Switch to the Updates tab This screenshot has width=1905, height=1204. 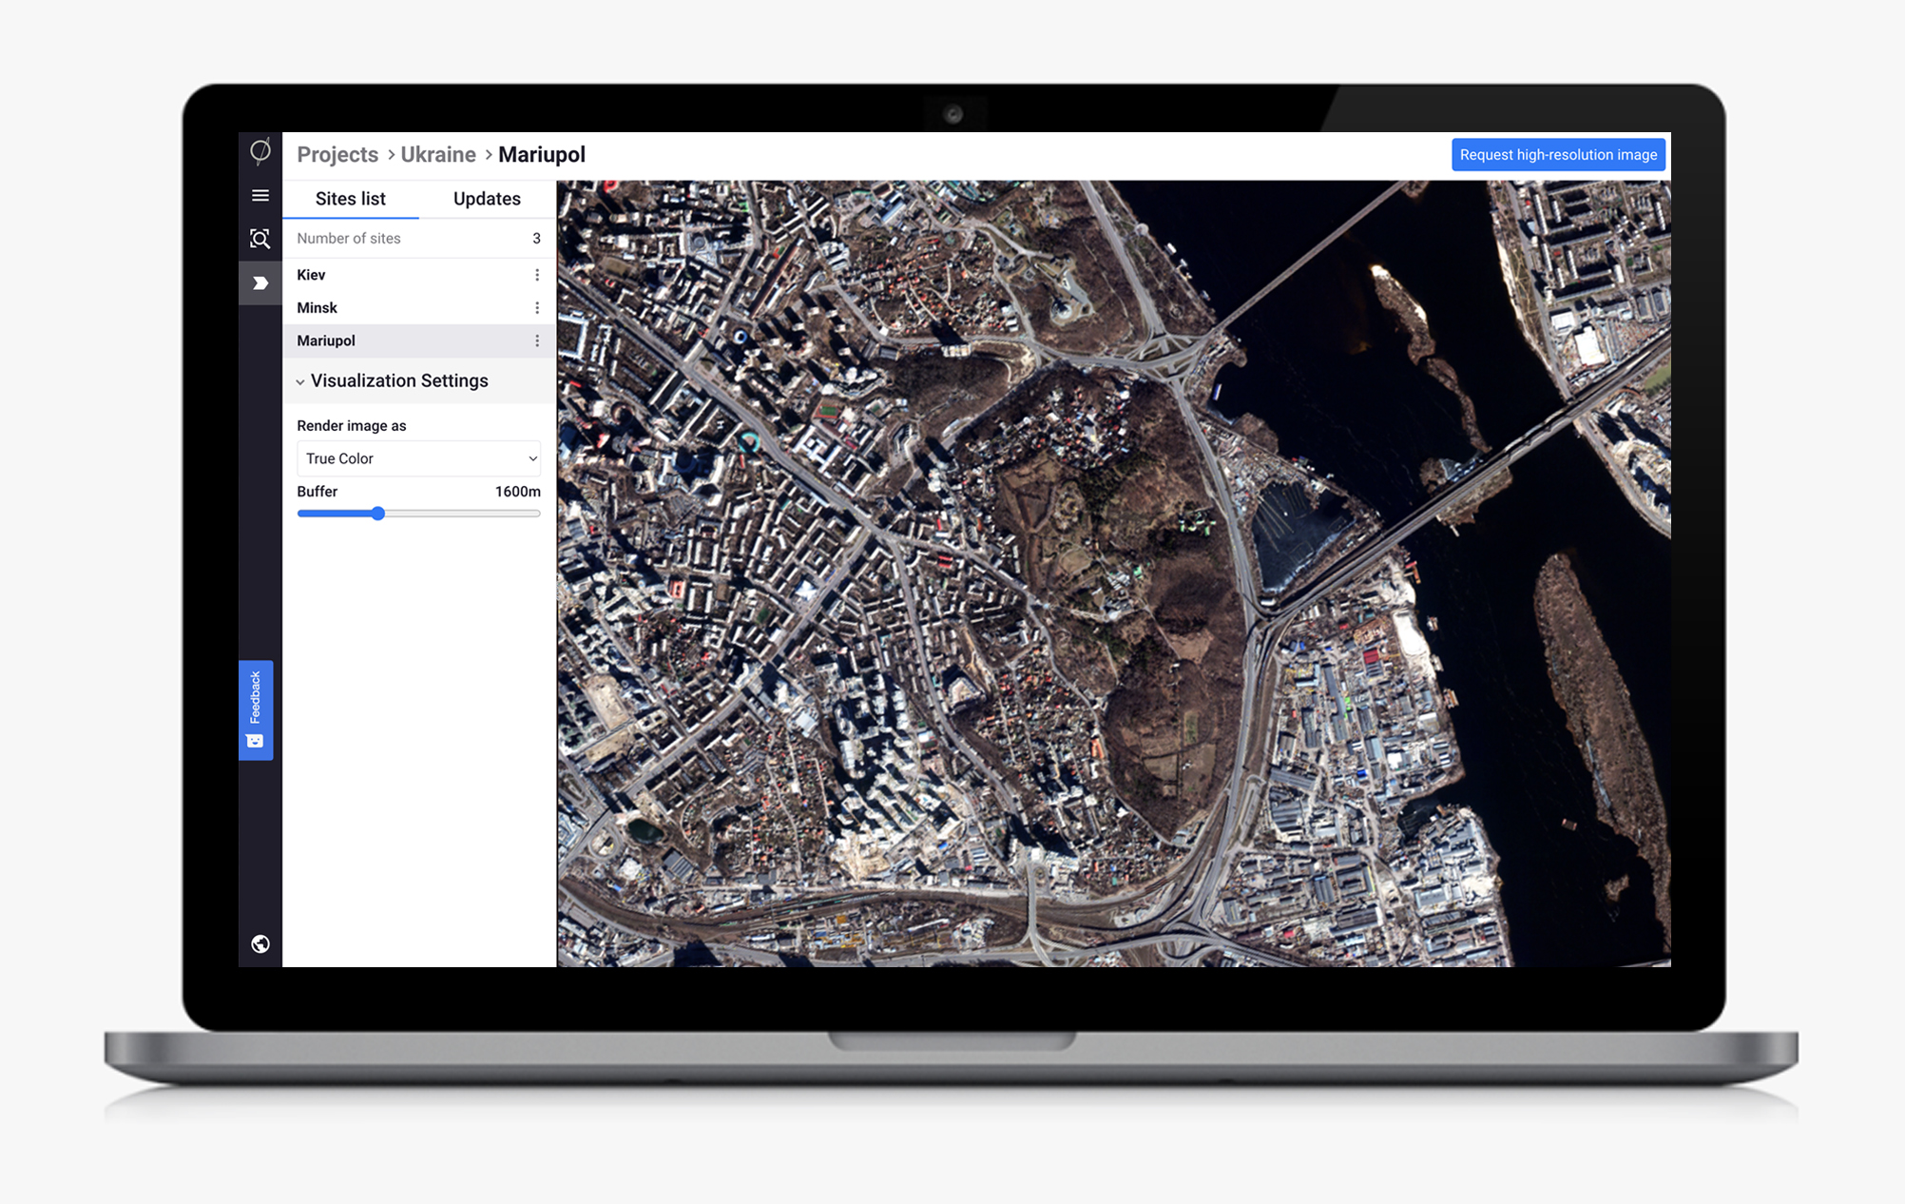click(x=485, y=199)
